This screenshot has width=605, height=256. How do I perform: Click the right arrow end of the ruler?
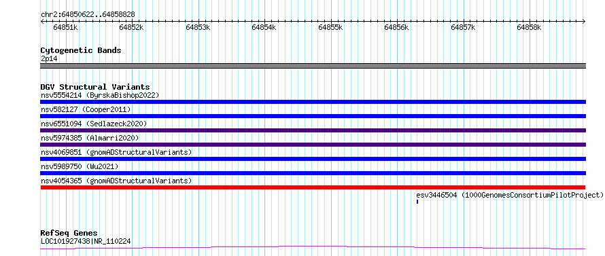pyautogui.click(x=584, y=21)
